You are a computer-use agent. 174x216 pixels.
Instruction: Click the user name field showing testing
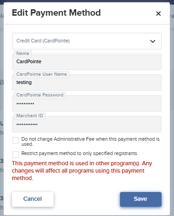click(x=87, y=83)
